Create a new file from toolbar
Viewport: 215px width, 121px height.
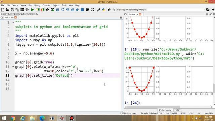pyautogui.click(x=2, y=10)
